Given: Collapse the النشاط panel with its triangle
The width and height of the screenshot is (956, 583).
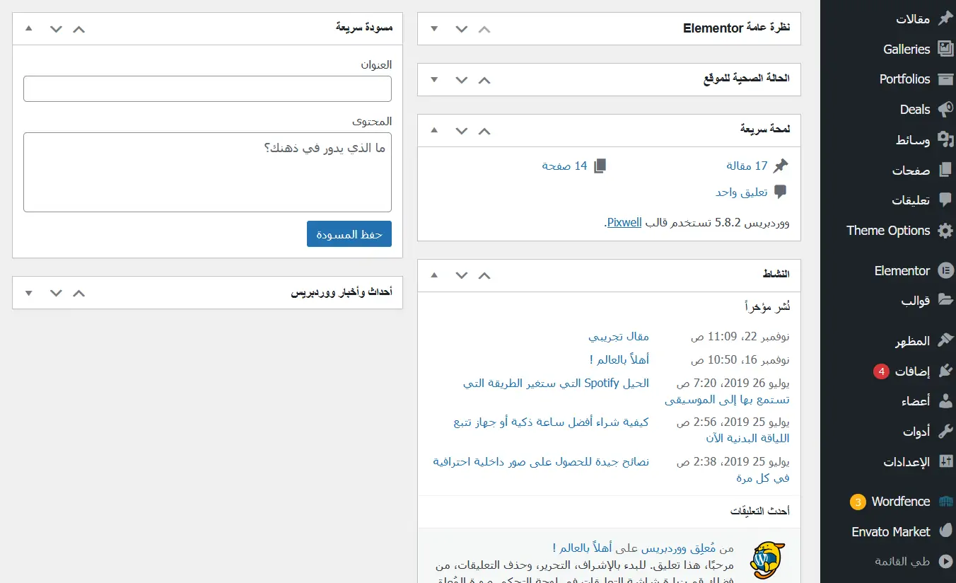Looking at the screenshot, I should pyautogui.click(x=434, y=275).
